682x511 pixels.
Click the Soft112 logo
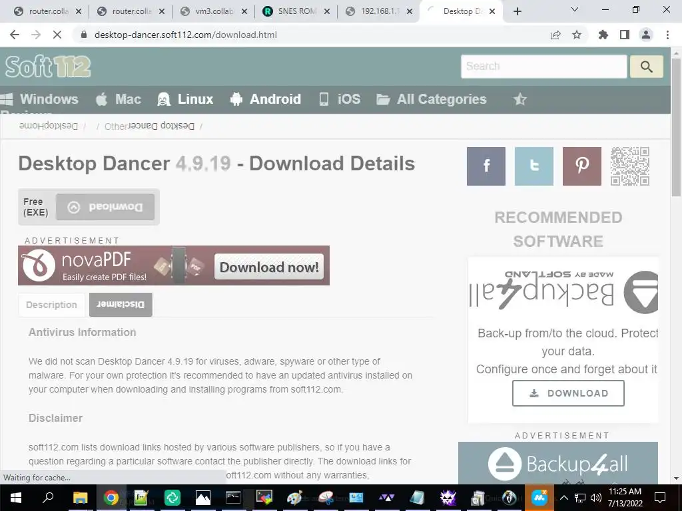[48, 67]
